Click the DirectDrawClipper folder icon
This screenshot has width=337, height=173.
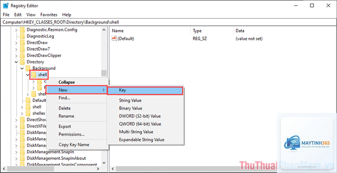(22, 56)
